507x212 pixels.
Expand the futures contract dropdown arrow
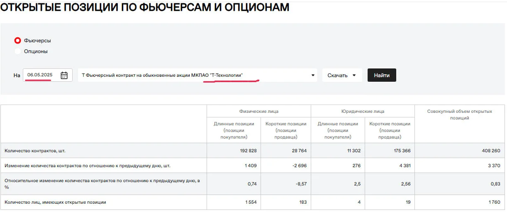pos(313,76)
